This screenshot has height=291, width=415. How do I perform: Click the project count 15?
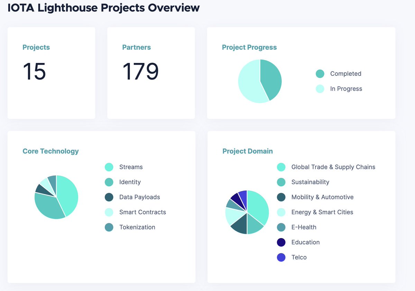tap(34, 72)
